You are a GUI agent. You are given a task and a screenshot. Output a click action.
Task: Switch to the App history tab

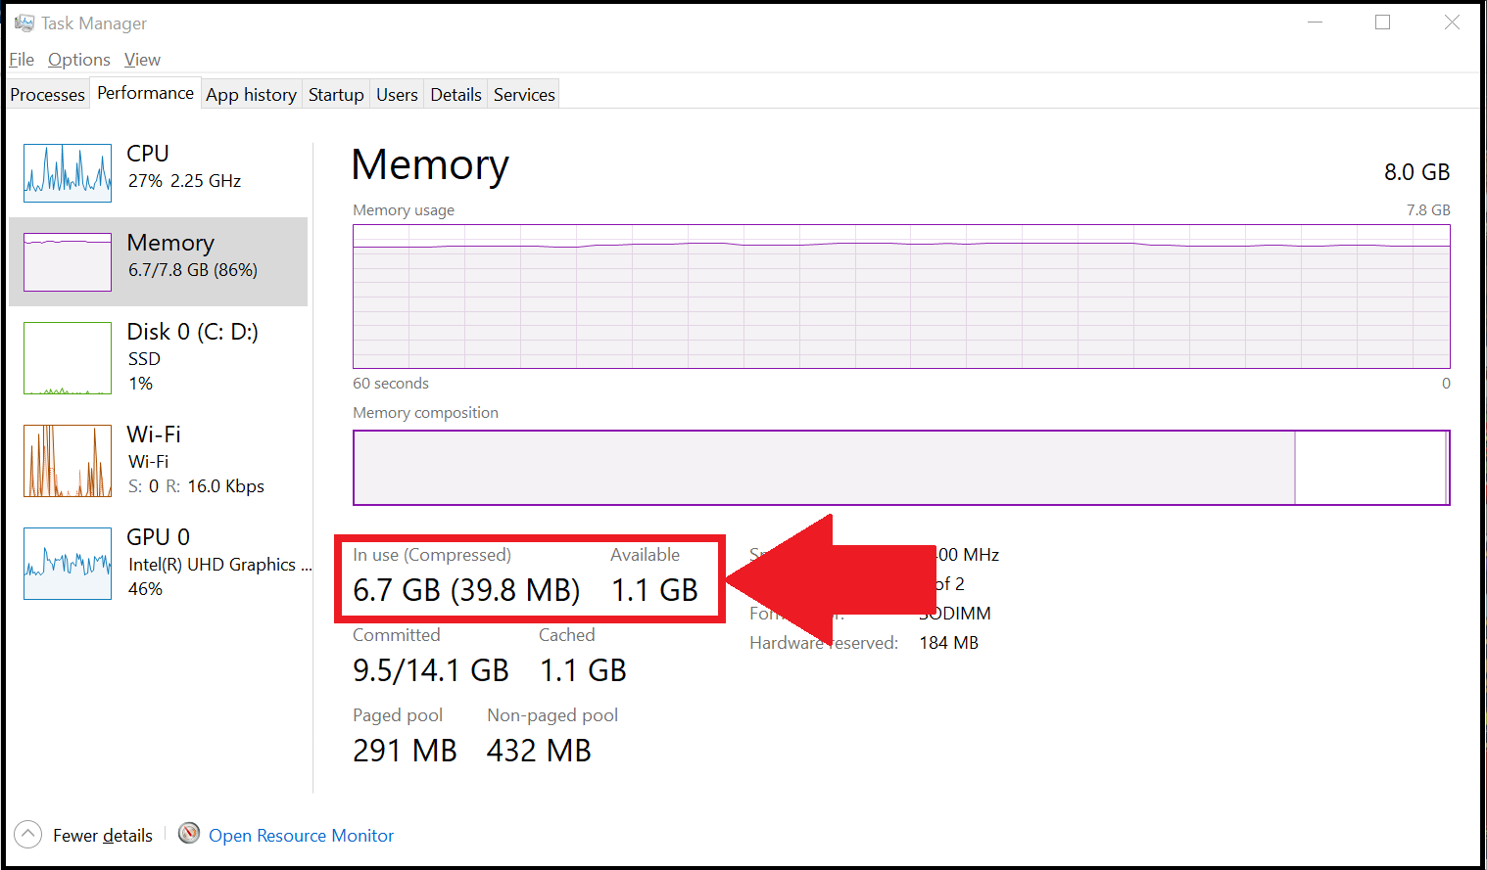pos(251,94)
